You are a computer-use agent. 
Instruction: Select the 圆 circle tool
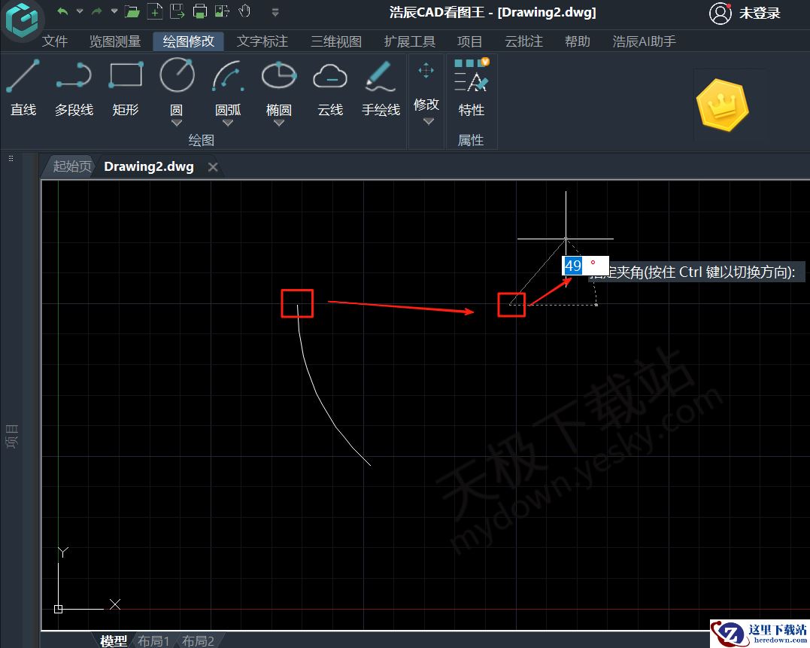pyautogui.click(x=177, y=85)
